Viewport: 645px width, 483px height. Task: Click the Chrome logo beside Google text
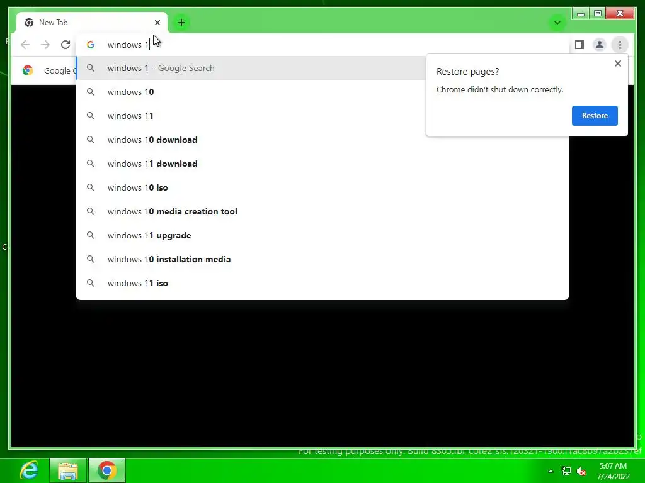pyautogui.click(x=28, y=70)
